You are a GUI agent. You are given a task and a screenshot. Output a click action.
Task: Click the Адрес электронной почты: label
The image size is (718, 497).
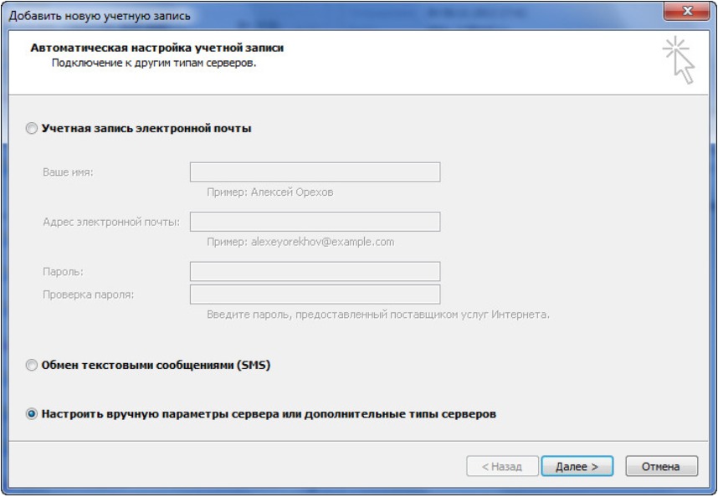coord(111,222)
